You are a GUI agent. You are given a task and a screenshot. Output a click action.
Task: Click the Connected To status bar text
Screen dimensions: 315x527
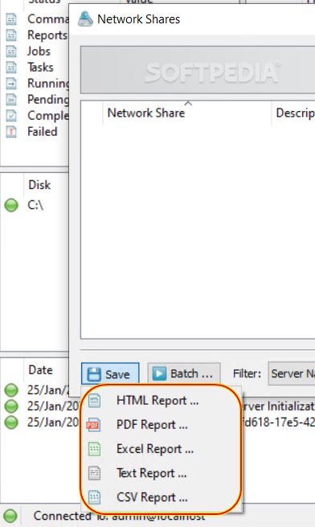pos(119,516)
